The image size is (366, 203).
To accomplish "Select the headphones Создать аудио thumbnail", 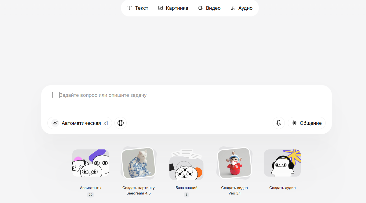I will (282, 163).
